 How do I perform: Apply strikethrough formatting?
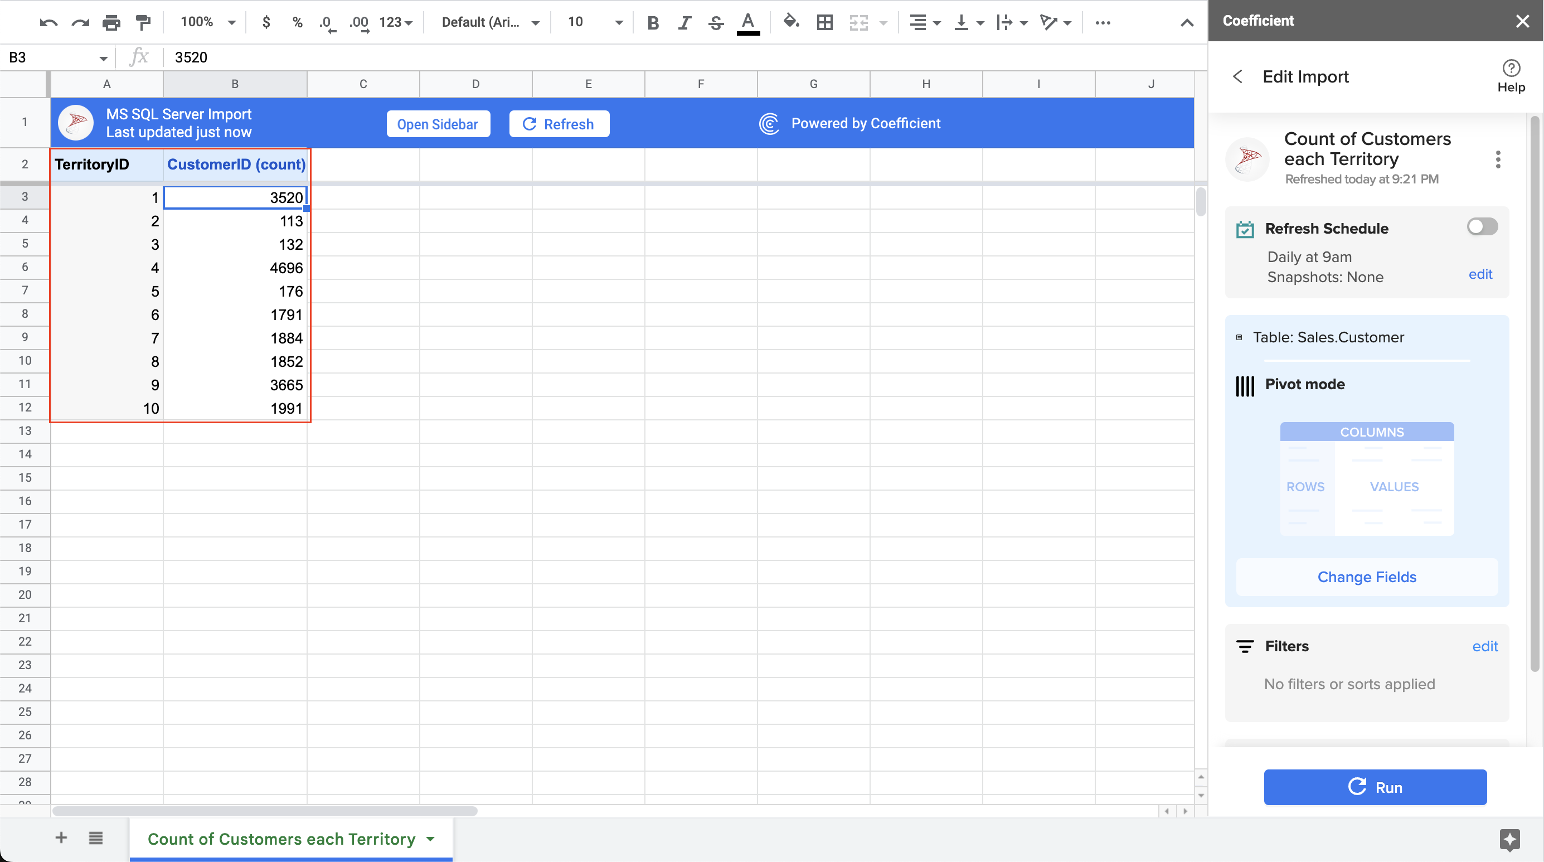[716, 22]
